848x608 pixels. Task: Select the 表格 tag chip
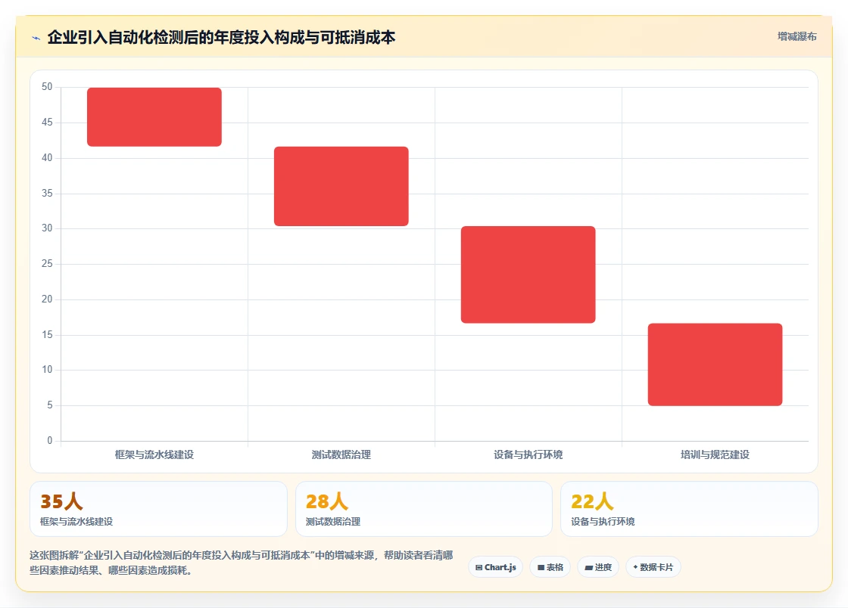pyautogui.click(x=550, y=567)
